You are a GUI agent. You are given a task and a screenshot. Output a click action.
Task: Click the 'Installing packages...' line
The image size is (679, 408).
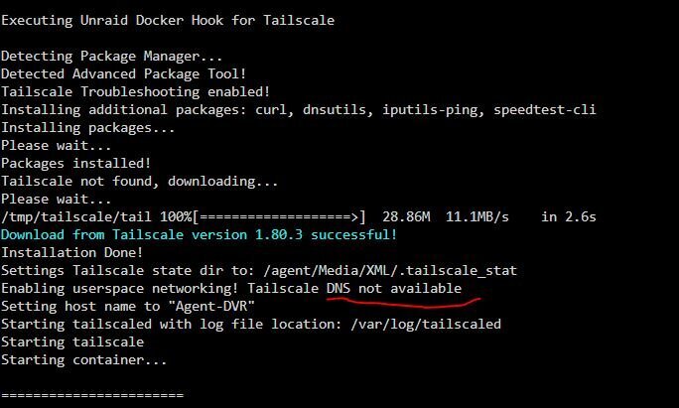(x=88, y=128)
